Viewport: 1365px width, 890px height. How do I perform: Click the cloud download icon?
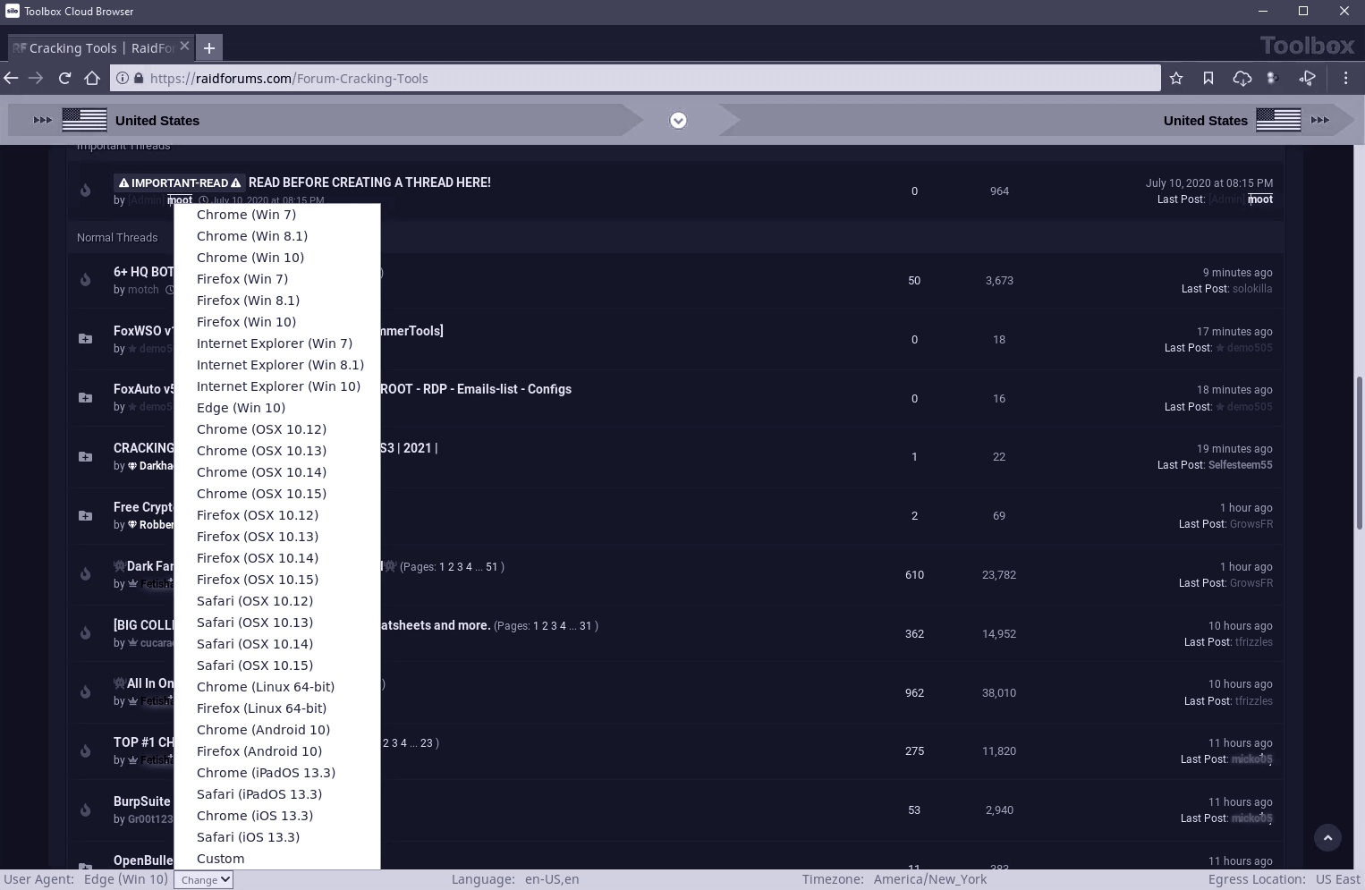[x=1242, y=79]
